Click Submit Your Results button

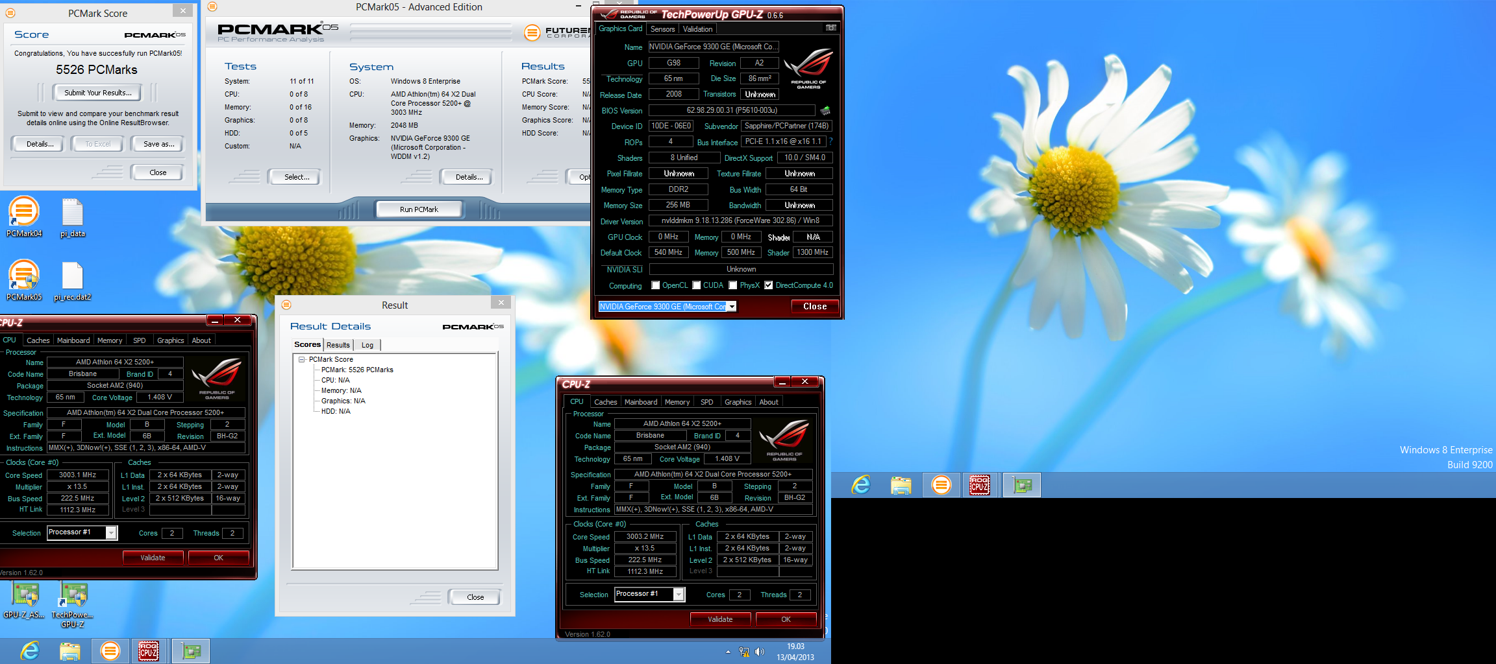click(x=98, y=93)
